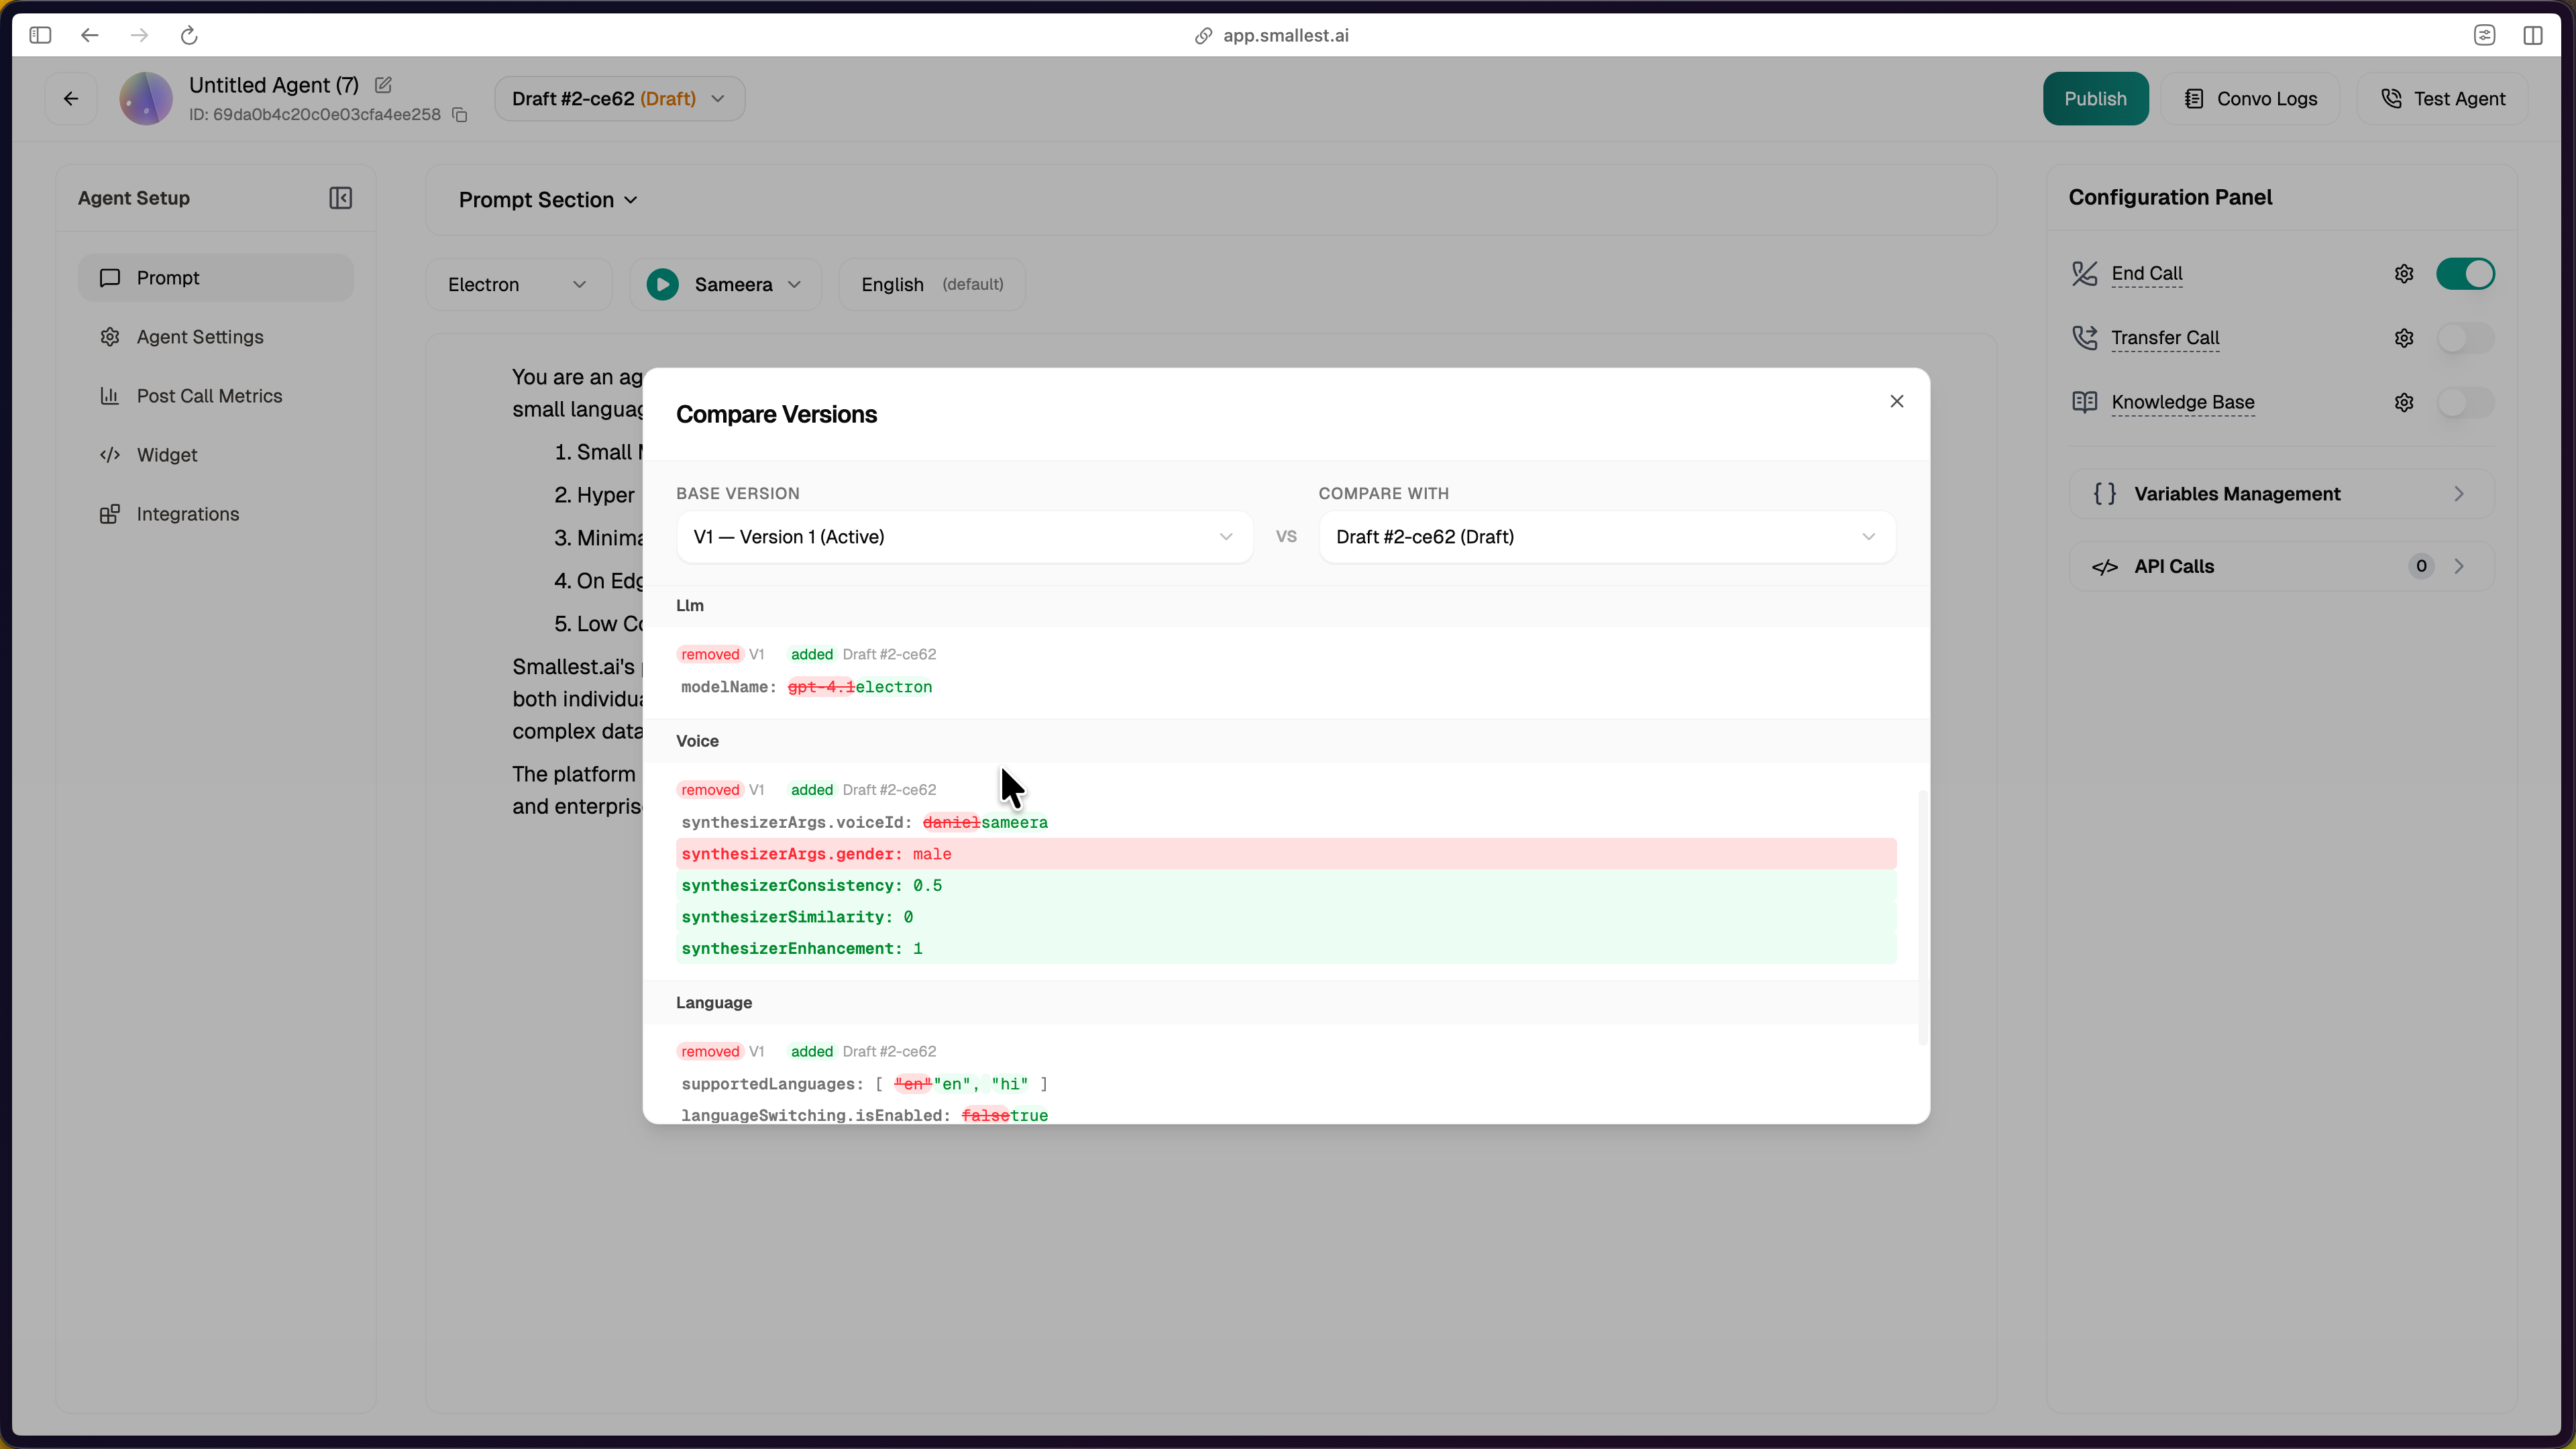Collapse the Prompt Section

pos(631,200)
